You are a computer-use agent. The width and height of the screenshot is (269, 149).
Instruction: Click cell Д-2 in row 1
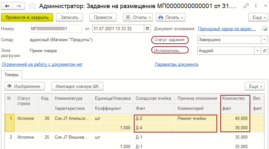tap(154, 118)
